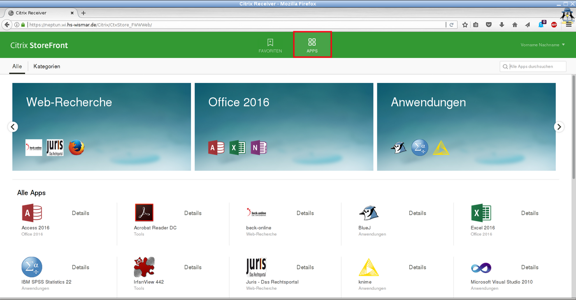Click OneNote icon in Office 2016 banner
Image resolution: width=576 pixels, height=300 pixels.
pyautogui.click(x=259, y=148)
